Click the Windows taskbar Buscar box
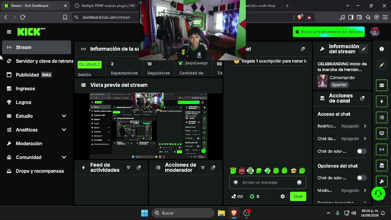This screenshot has width=391, height=220. click(x=183, y=213)
